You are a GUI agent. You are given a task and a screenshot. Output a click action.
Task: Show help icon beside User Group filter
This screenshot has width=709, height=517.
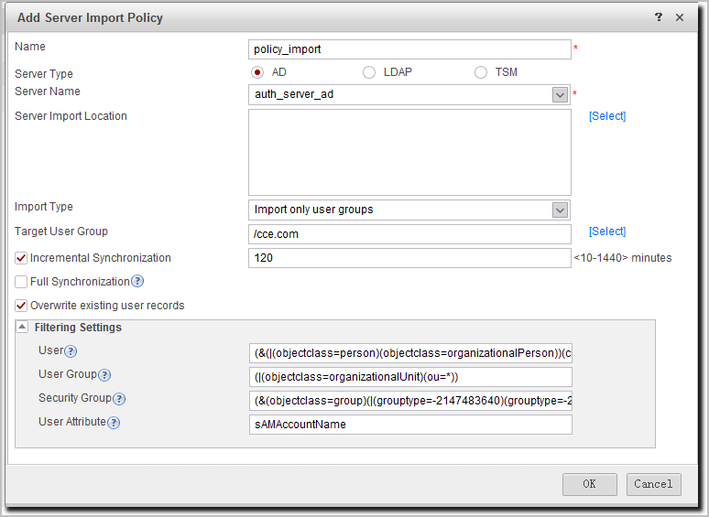point(104,375)
